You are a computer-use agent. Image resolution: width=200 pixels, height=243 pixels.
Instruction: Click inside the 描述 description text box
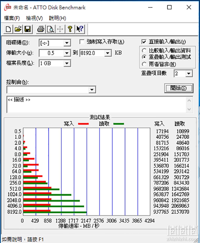coord(96,105)
